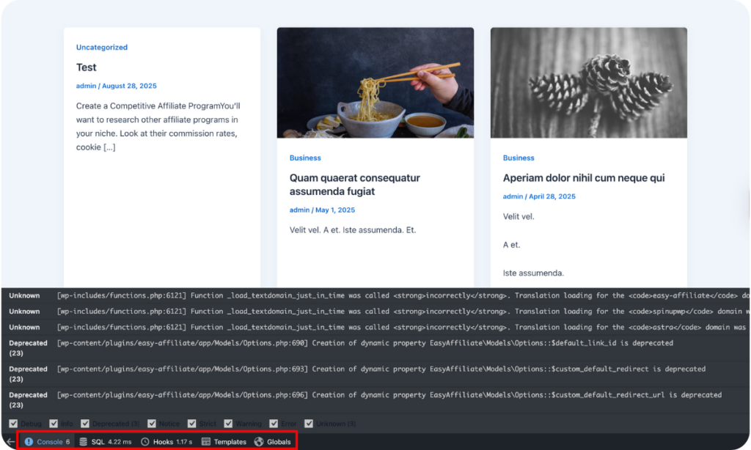Disable the Strict filter checkbox
The height and width of the screenshot is (450, 751).
191,423
